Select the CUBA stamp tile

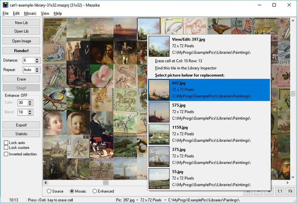click(78, 146)
